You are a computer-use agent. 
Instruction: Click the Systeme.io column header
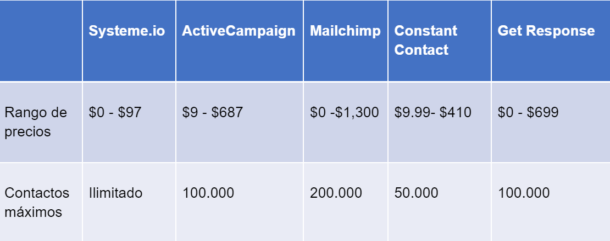coord(126,31)
